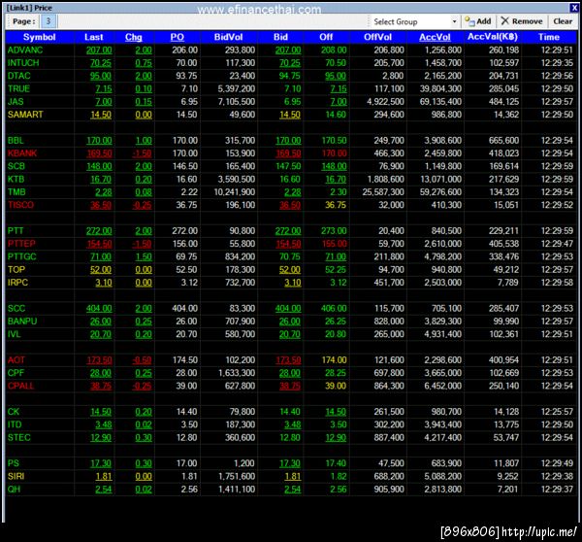The height and width of the screenshot is (542, 582).
Task: Select the CPALL symbol
Action: tap(20, 387)
